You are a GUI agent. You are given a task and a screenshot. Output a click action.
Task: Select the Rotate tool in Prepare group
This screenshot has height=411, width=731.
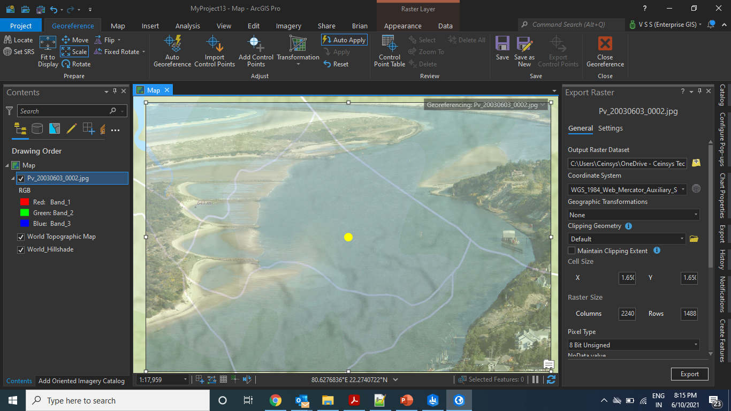(x=77, y=64)
